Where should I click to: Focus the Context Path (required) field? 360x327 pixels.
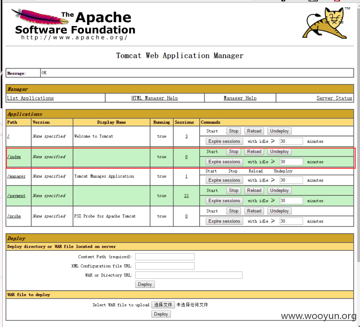coord(165,257)
